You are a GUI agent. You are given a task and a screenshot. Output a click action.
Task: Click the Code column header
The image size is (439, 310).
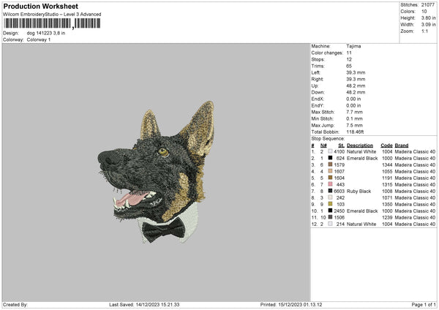386,145
